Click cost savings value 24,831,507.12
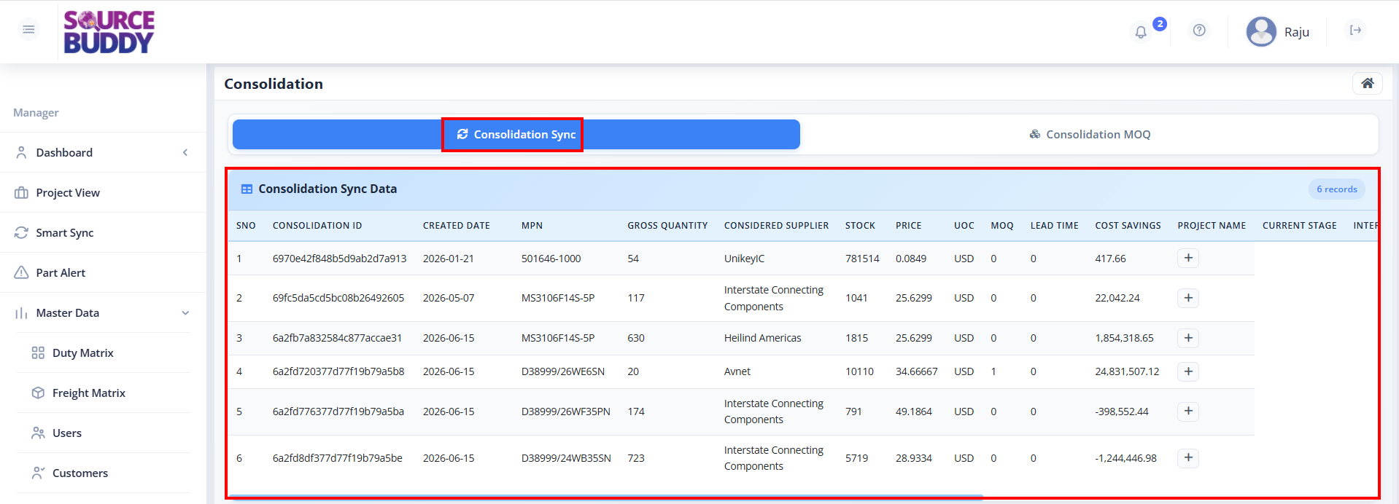1399x504 pixels. click(1127, 371)
